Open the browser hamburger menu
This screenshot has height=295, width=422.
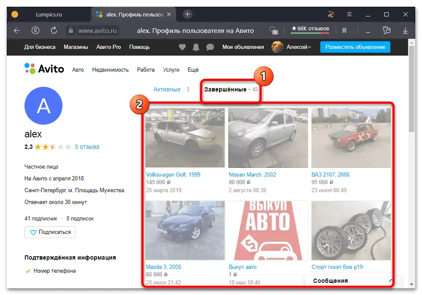click(x=349, y=14)
